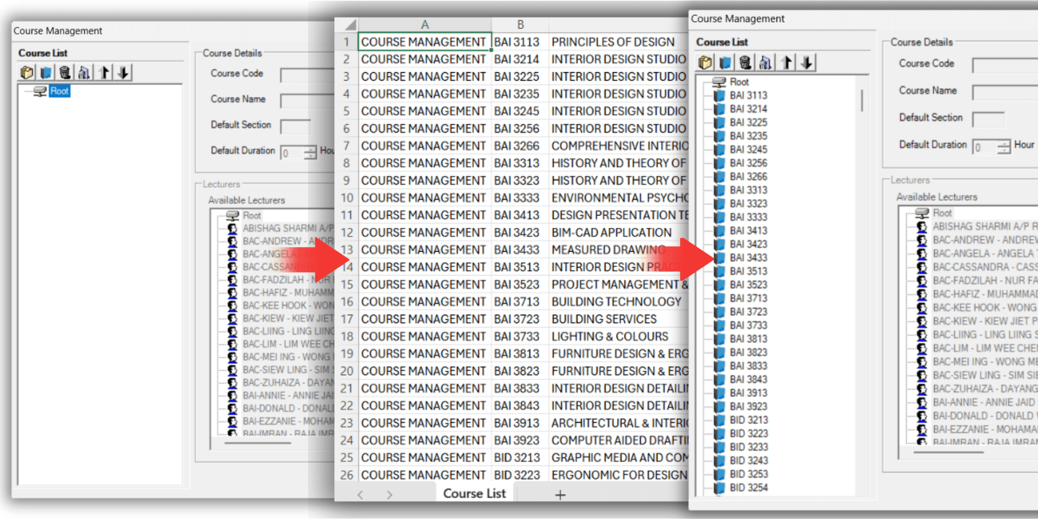Select column B header in the spreadsheet

click(520, 24)
